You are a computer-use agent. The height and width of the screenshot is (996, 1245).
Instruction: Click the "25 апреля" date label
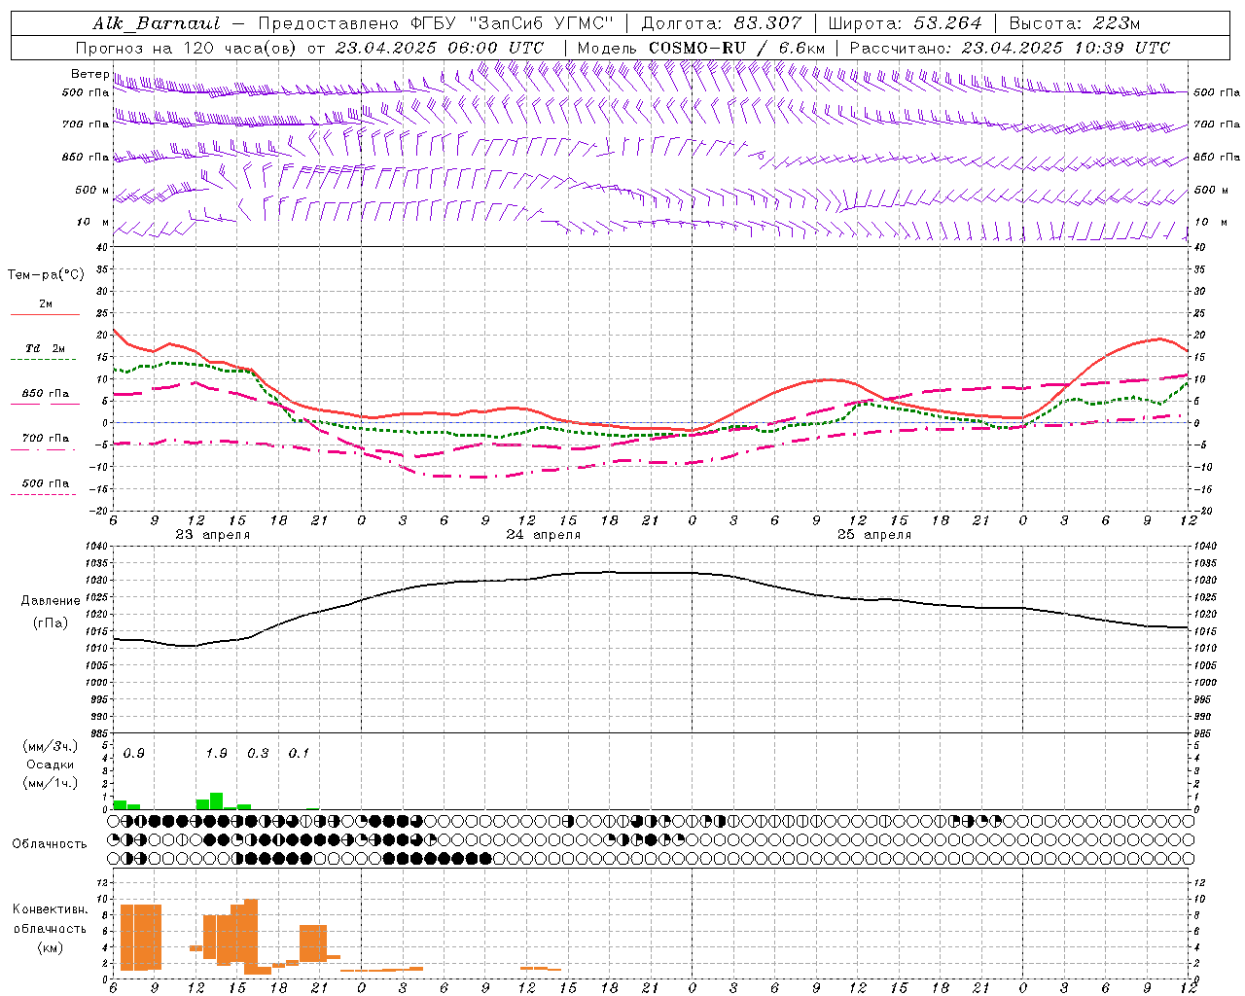click(873, 535)
